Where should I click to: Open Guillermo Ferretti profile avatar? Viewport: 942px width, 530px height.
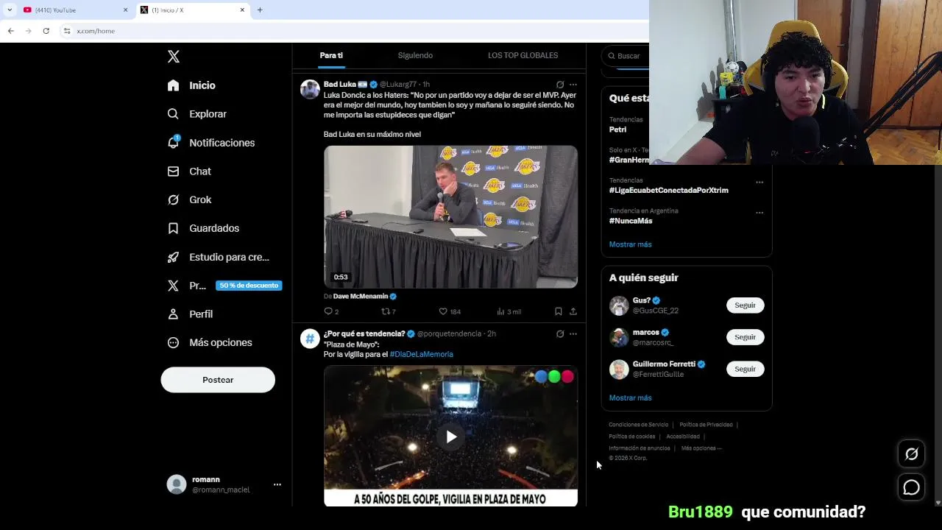click(x=619, y=369)
